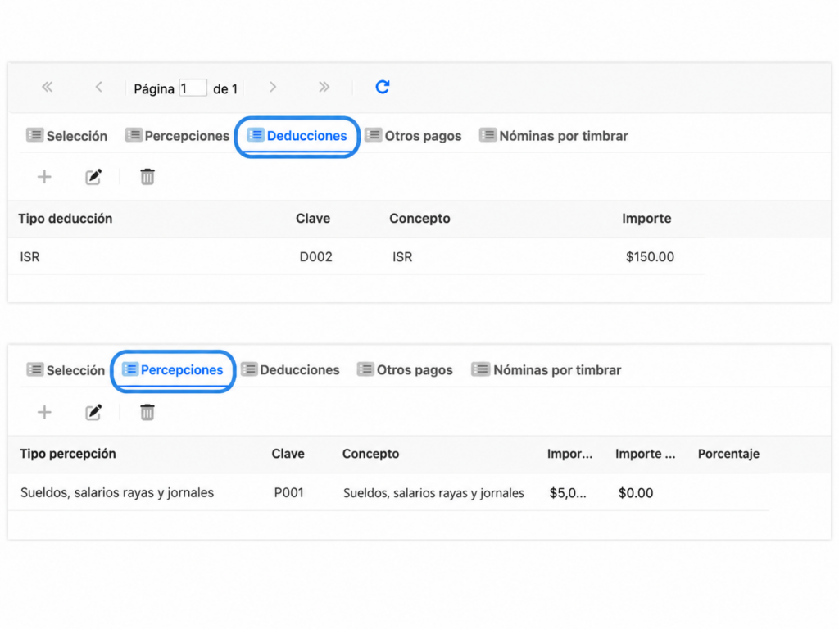The height and width of the screenshot is (629, 839).
Task: Open Otros pagos tab in upper panel
Action: tap(413, 136)
